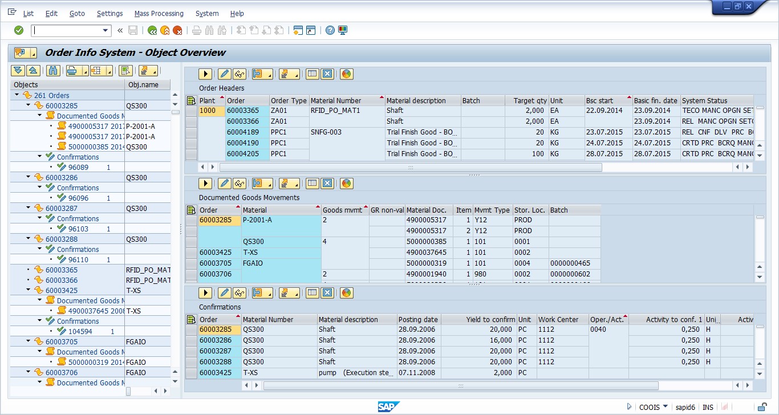Click the pencil Change icon above Order Headers
The width and height of the screenshot is (779, 415).
click(224, 74)
